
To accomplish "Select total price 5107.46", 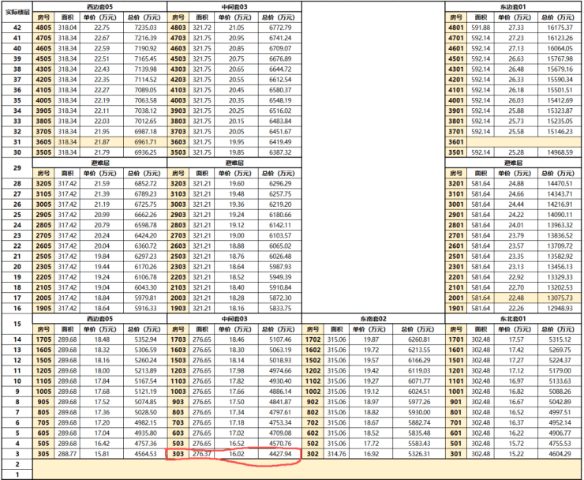I will 280,339.
